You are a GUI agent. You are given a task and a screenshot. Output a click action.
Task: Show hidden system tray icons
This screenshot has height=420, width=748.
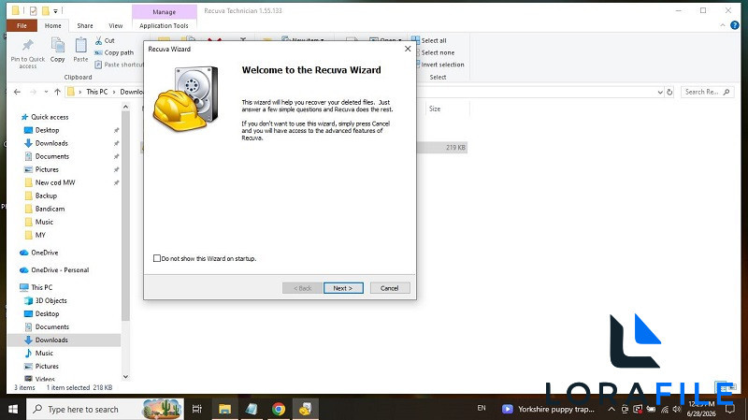pos(611,409)
